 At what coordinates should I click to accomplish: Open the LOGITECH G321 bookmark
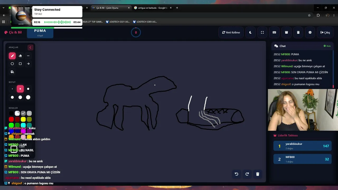[118, 22]
